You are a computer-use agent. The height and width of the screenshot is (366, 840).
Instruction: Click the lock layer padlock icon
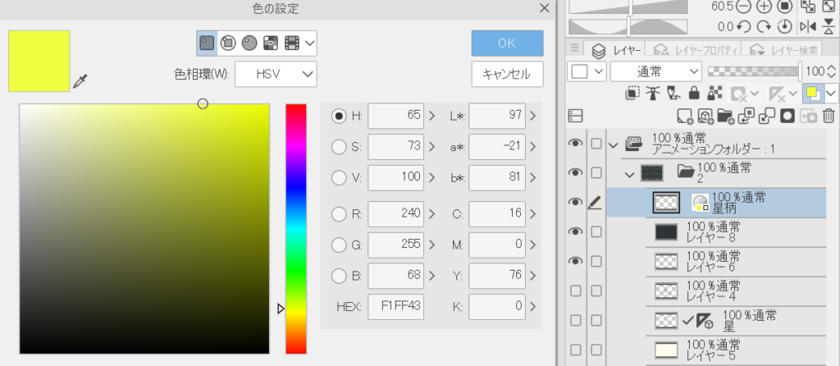[x=694, y=93]
